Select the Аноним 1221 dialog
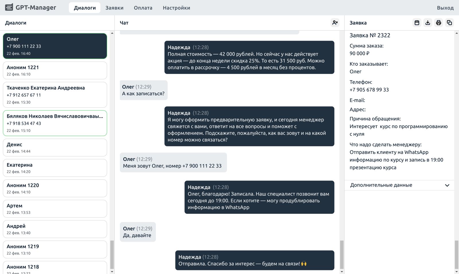Screen dimensions: 459x274 point(55,71)
